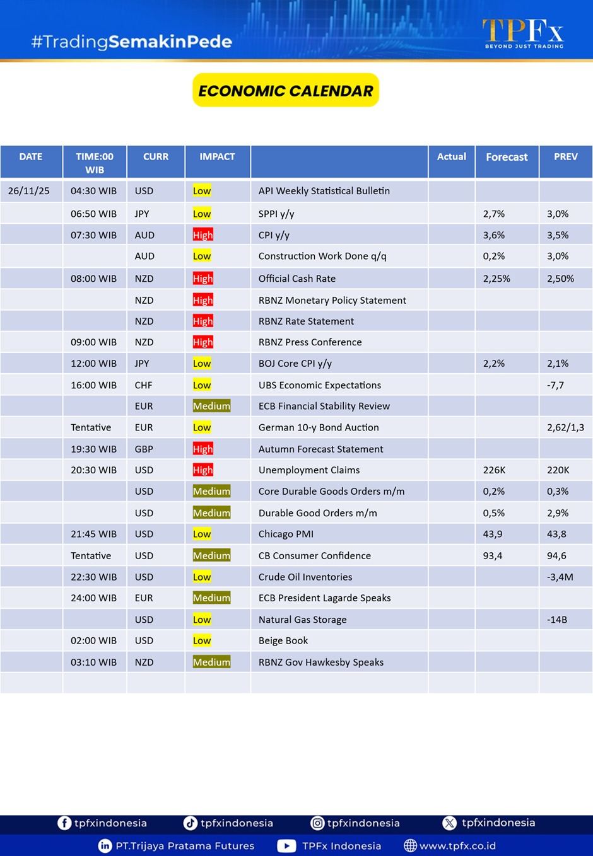Click the TikTok icon in footer
The height and width of the screenshot is (856, 593).
190,823
